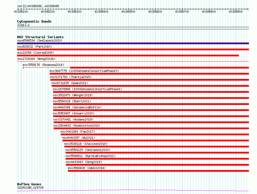Open the nsv3063284 (Fan2017) entry

[78, 132]
